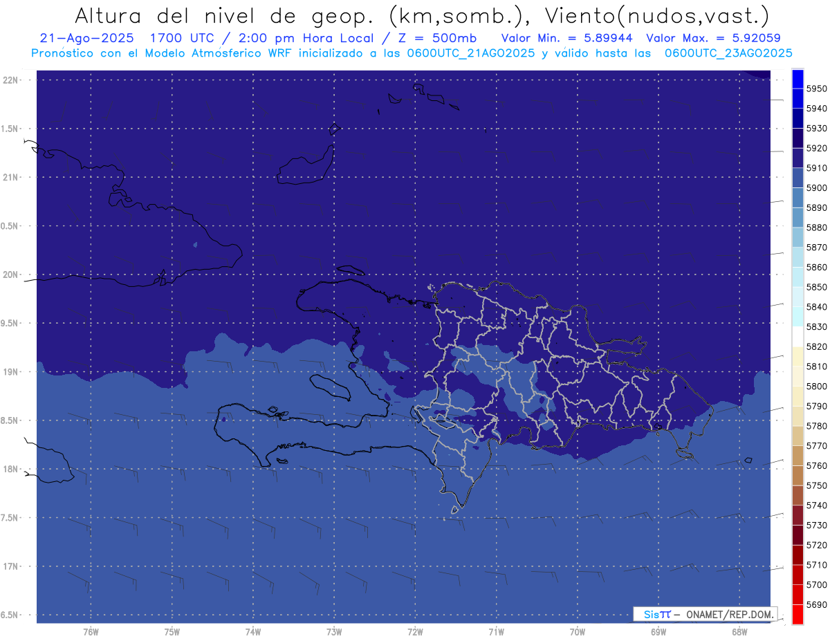Click the latitude label 19N
This screenshot has height=641, width=830.
tap(10, 372)
